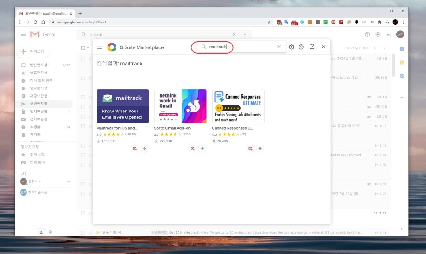This screenshot has height=254, width=426.
Task: Add a new chat with plus icon
Action: coord(69,182)
